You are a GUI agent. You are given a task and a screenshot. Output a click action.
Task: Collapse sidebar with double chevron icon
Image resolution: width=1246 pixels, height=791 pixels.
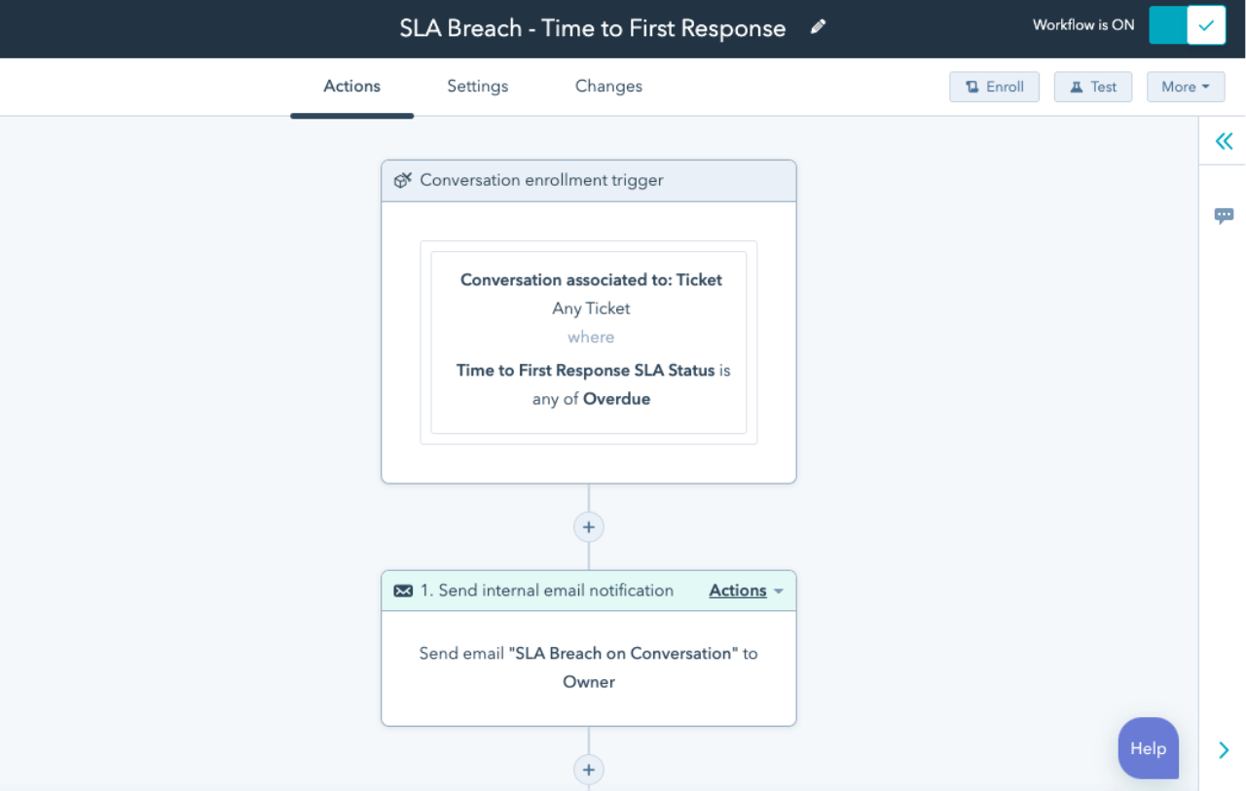click(x=1224, y=141)
